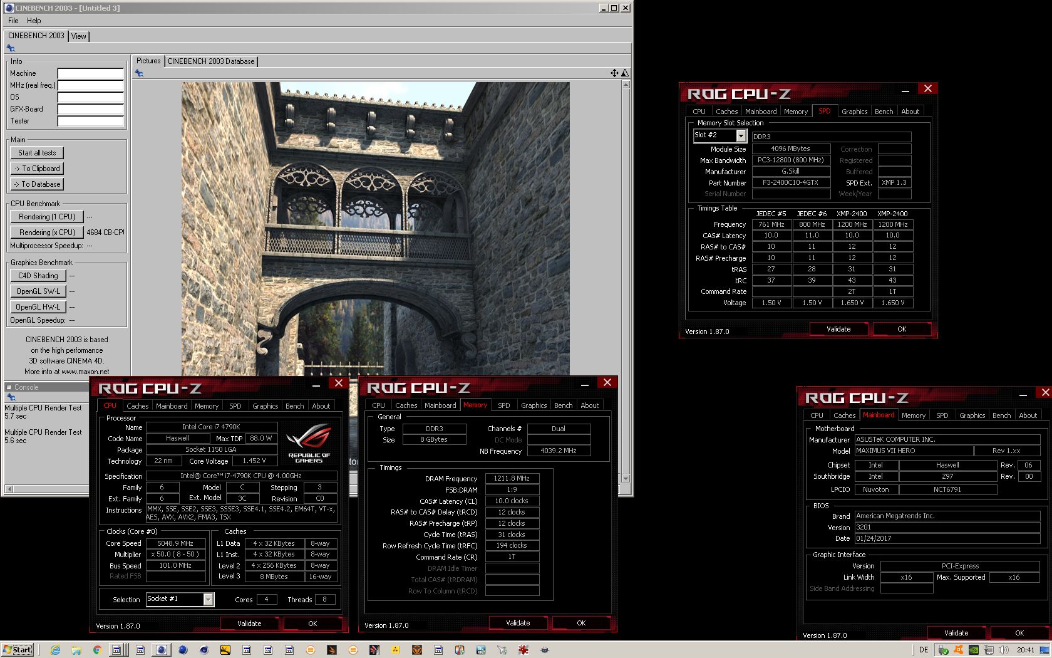Click the pin icon in the Console panel
Screen dimensions: 1052x658
point(11,397)
